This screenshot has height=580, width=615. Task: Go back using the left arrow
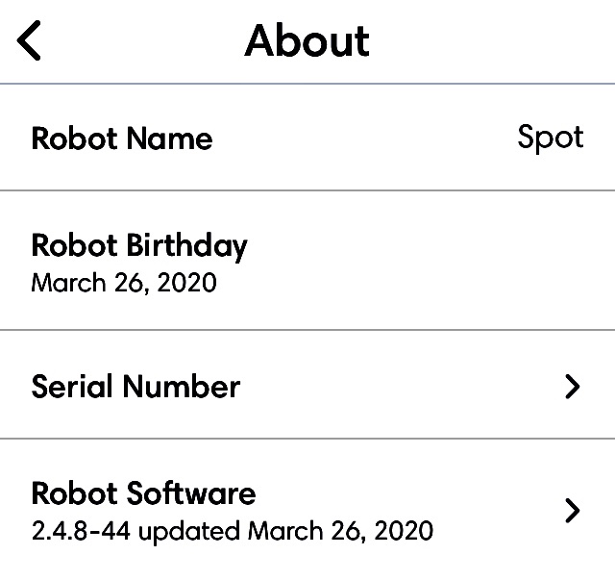coord(30,41)
